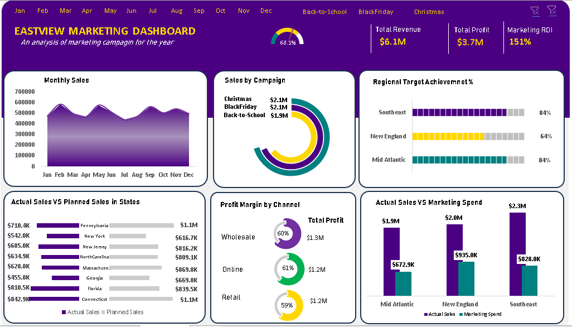Image resolution: width=572 pixels, height=327 pixels.
Task: Toggle the Back-to-School campaign slicer
Action: (x=324, y=12)
